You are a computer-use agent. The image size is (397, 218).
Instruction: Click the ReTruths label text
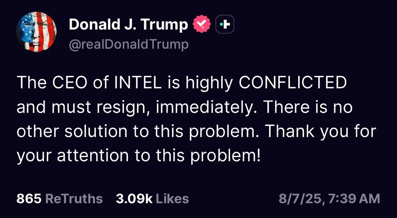pyautogui.click(x=74, y=199)
